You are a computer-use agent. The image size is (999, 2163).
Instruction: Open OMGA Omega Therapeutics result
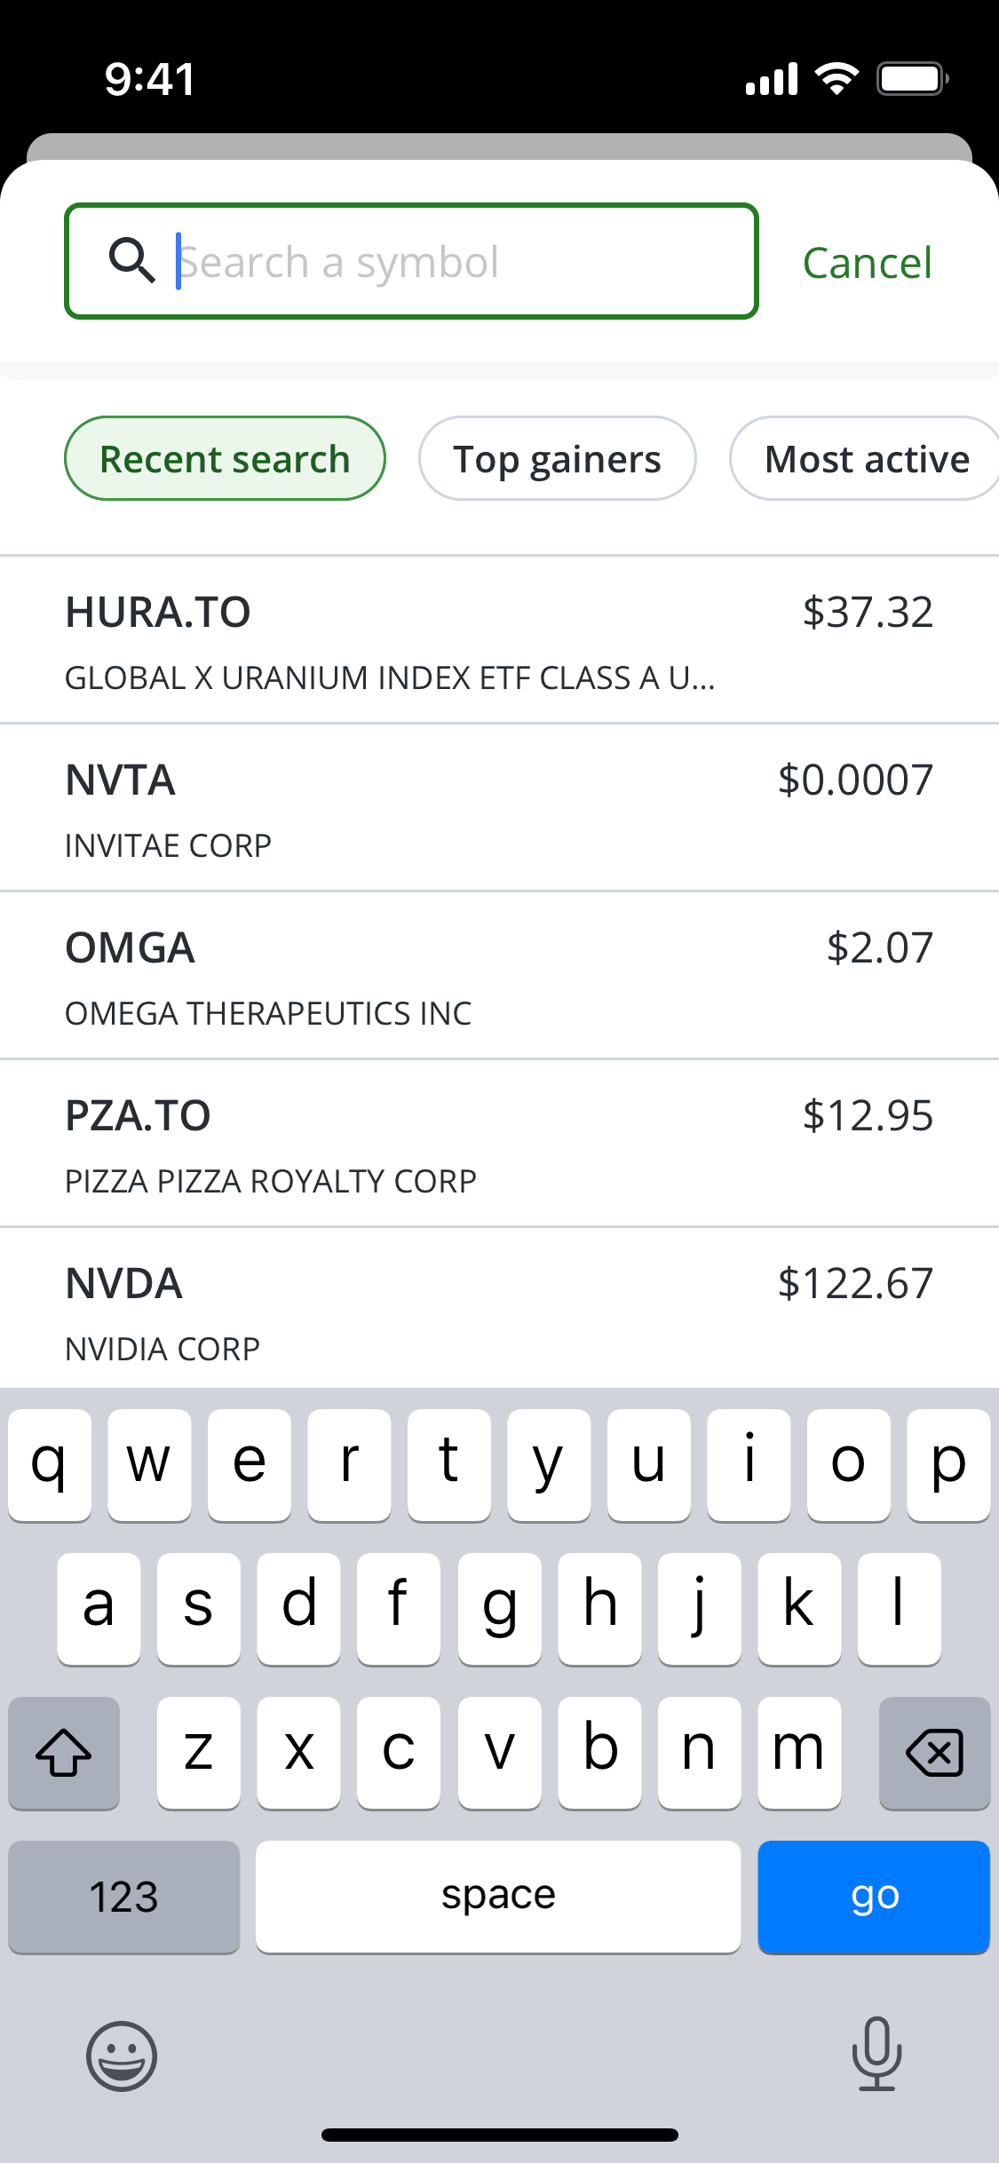499,977
